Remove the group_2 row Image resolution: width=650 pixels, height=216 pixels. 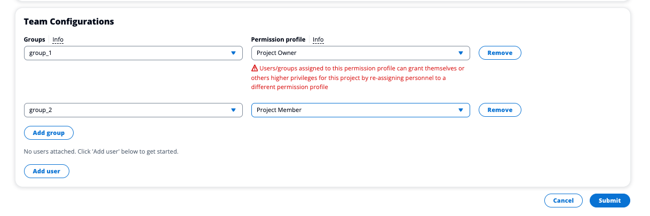pyautogui.click(x=500, y=110)
